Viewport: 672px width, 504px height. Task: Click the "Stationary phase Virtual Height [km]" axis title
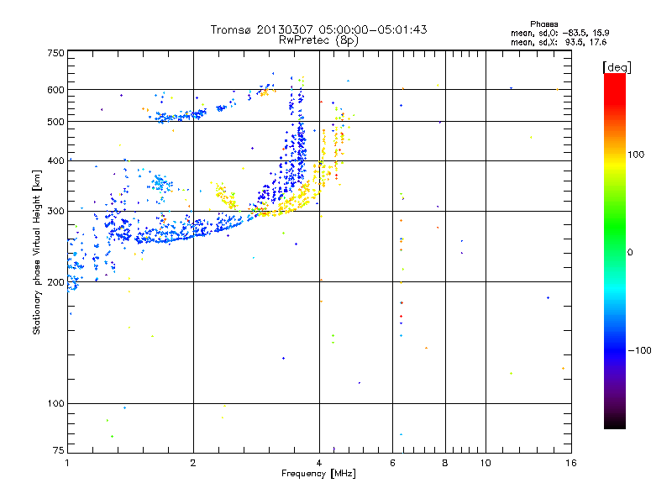click(37, 252)
